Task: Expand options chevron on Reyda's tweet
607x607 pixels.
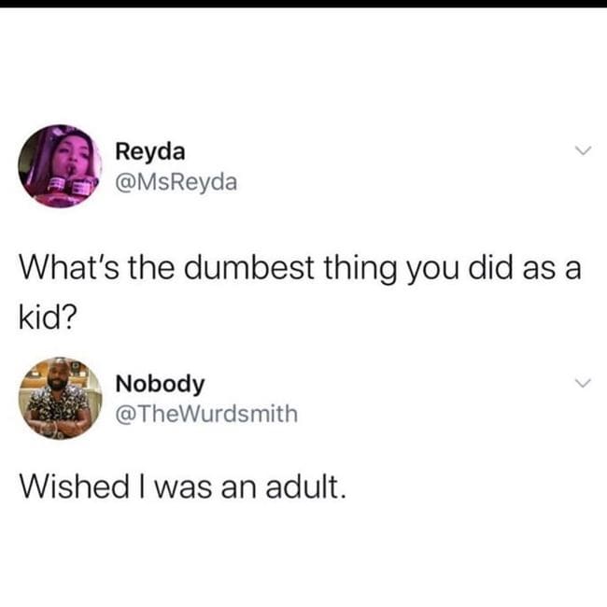Action: point(583,150)
